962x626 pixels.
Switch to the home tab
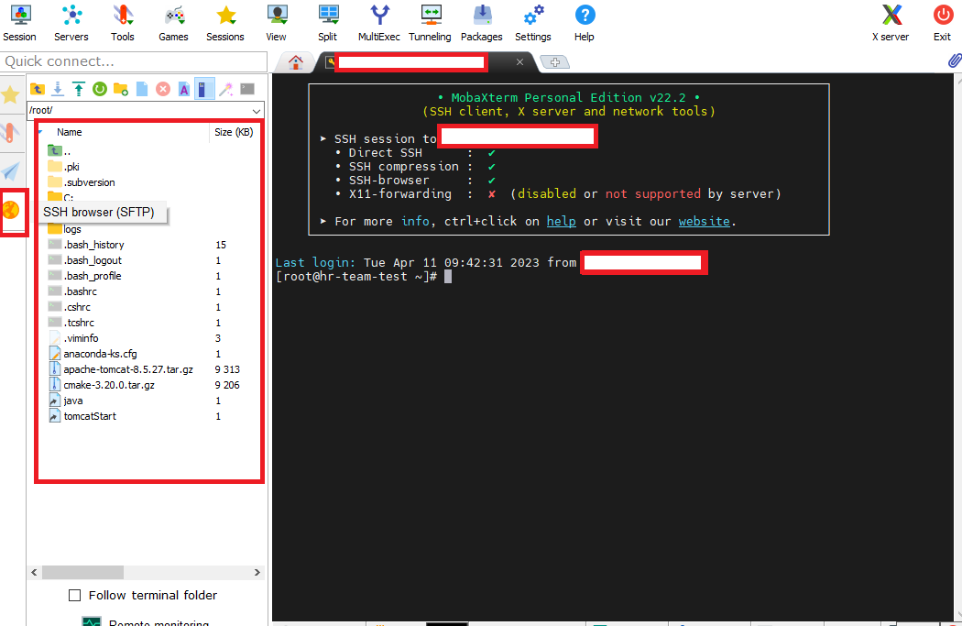(296, 62)
